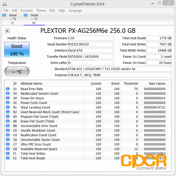
Task: Open the Theme menu
Action: [41, 11]
